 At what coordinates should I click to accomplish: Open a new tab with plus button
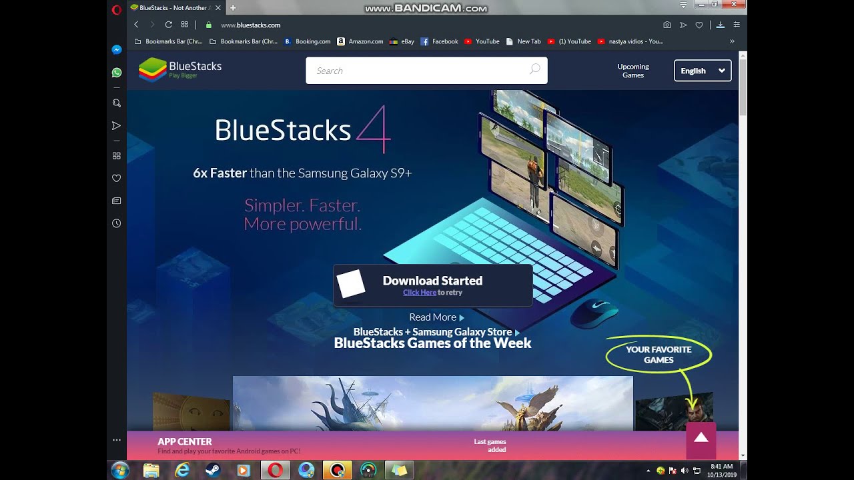233,7
